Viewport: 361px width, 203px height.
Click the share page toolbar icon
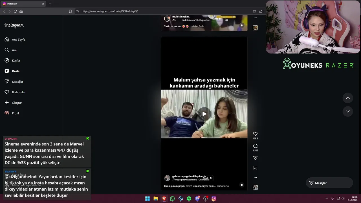[x=261, y=11]
